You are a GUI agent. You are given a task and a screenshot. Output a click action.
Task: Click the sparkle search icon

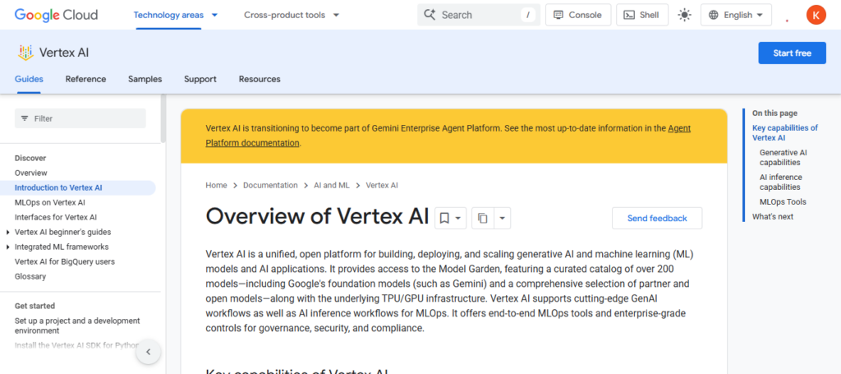429,15
